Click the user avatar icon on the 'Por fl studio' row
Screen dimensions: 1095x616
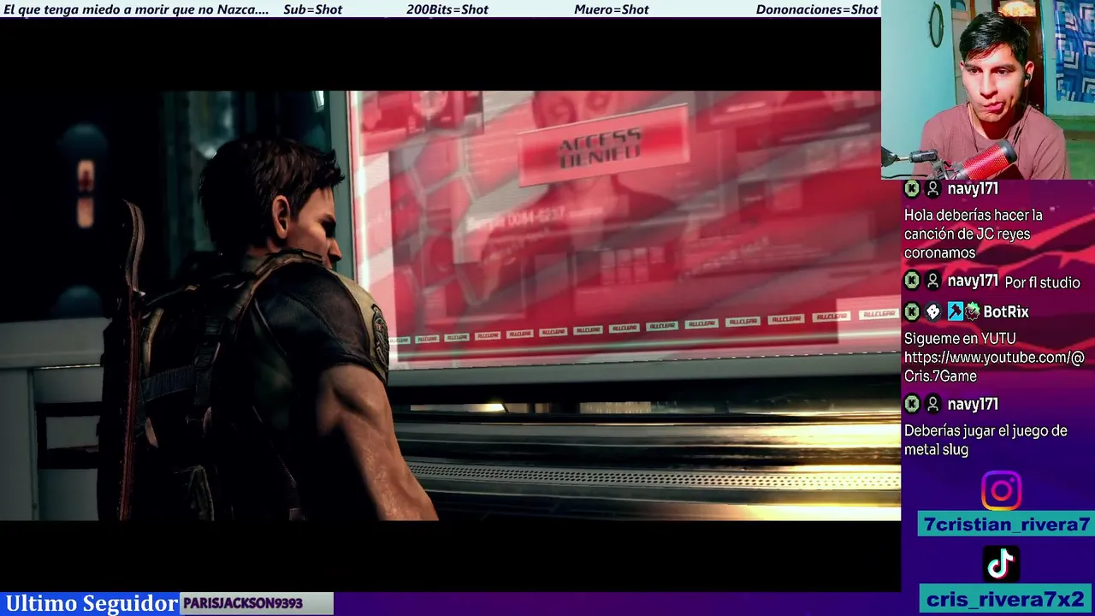coord(933,281)
